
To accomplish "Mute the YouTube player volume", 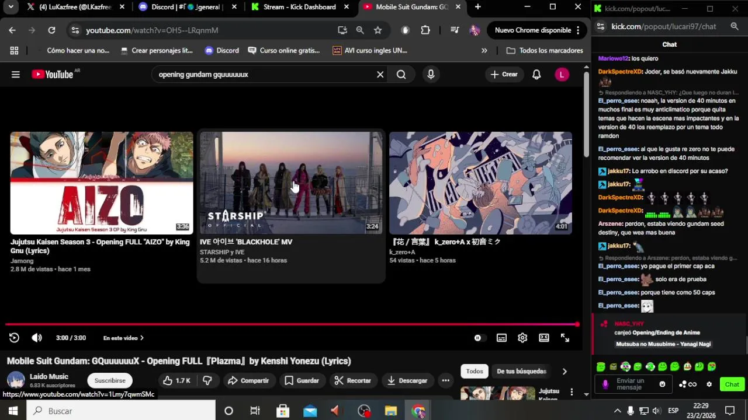I will [37, 338].
